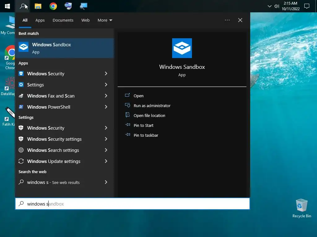317x237 pixels.
Task: Expand Windows Security app result chevron
Action: click(106, 73)
